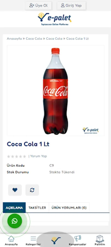Switch to the TAKSİTLER tab
The width and height of the screenshot is (111, 247).
point(37,208)
